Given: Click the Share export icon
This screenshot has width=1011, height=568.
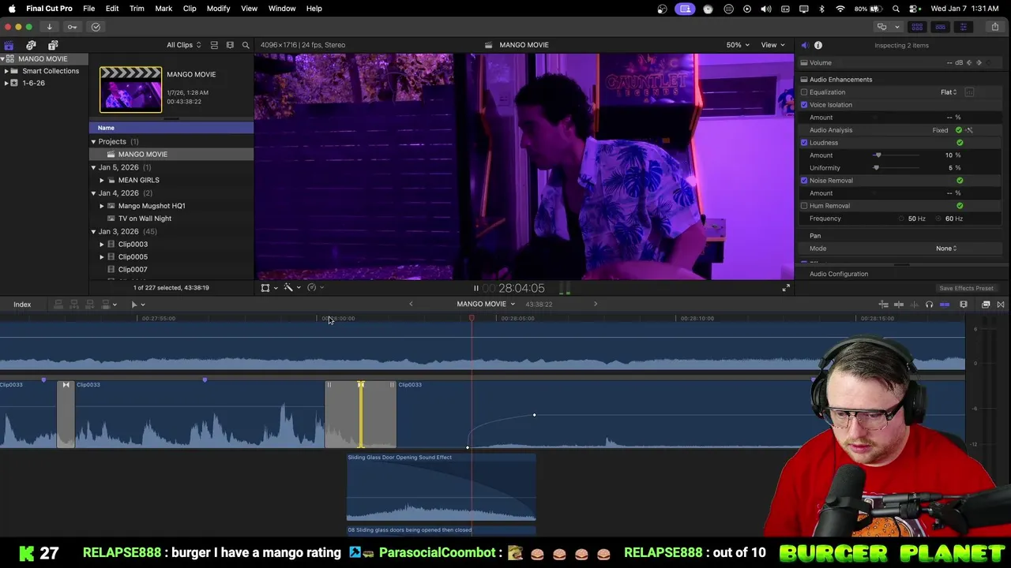Looking at the screenshot, I should tap(995, 27).
